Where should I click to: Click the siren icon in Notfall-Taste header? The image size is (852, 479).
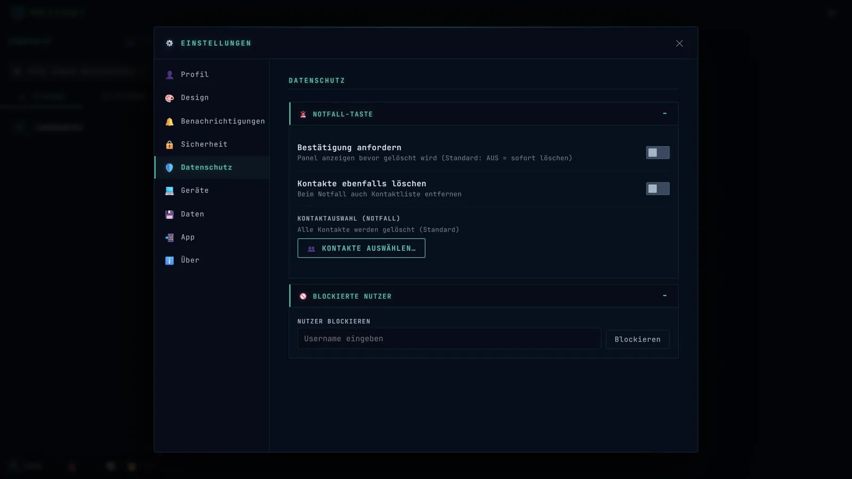point(303,114)
